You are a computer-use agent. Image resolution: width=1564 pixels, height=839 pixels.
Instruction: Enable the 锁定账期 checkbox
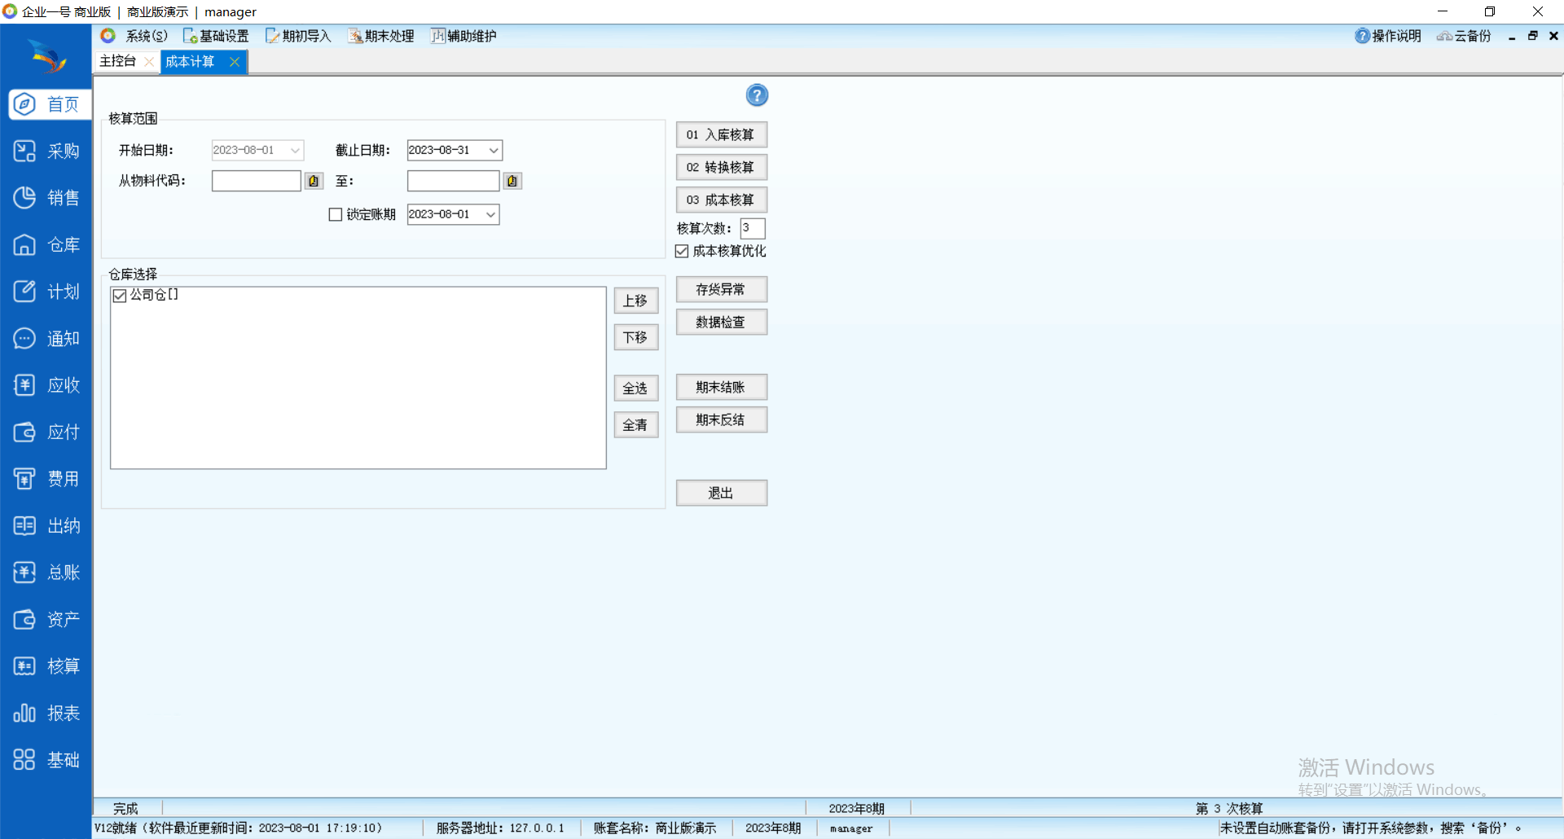[x=336, y=214]
